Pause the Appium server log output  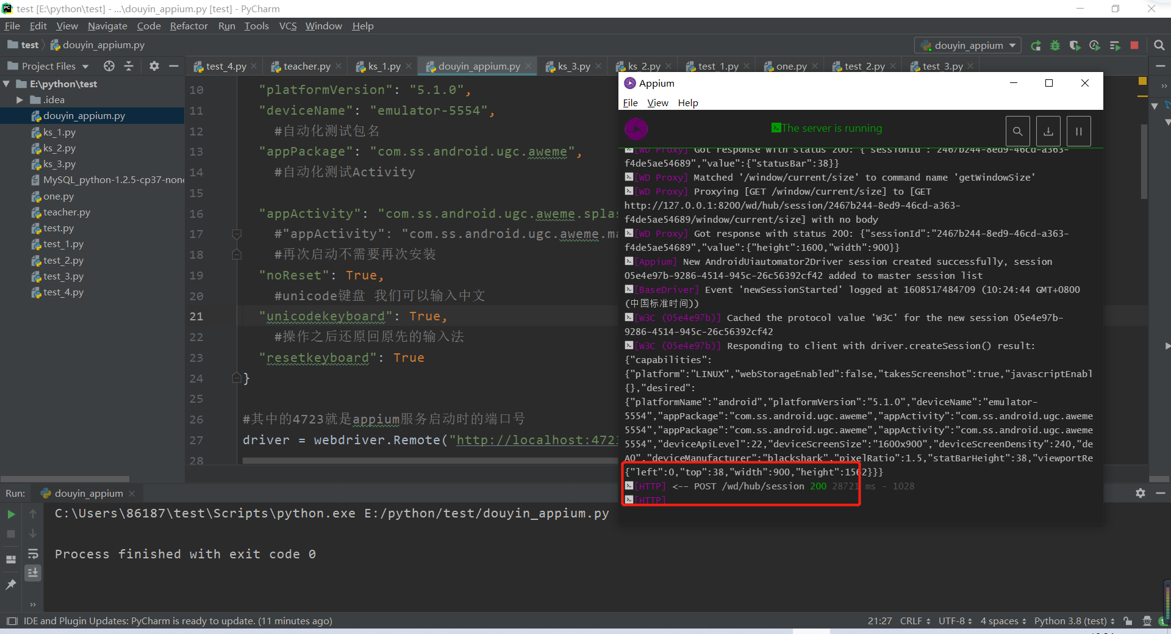pos(1079,131)
